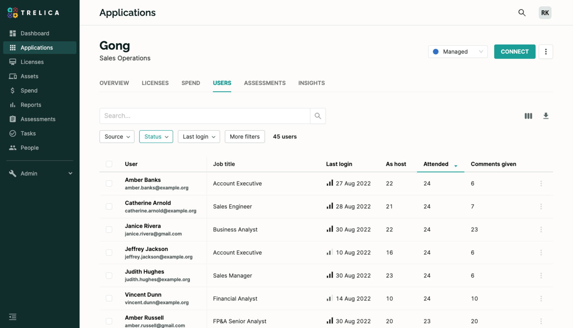This screenshot has width=573, height=328.
Task: Collapse the sidebar using bottom menu icon
Action: click(x=13, y=317)
